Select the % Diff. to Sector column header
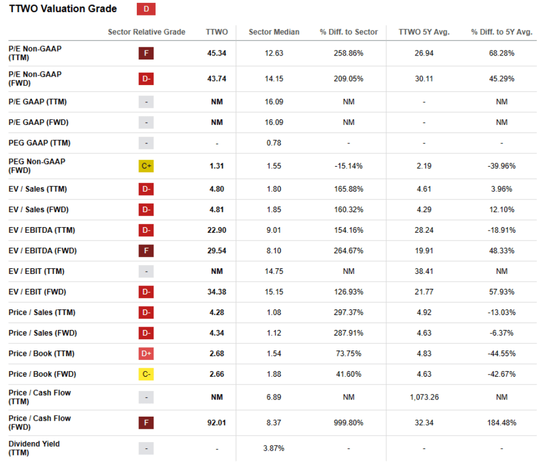 click(349, 32)
